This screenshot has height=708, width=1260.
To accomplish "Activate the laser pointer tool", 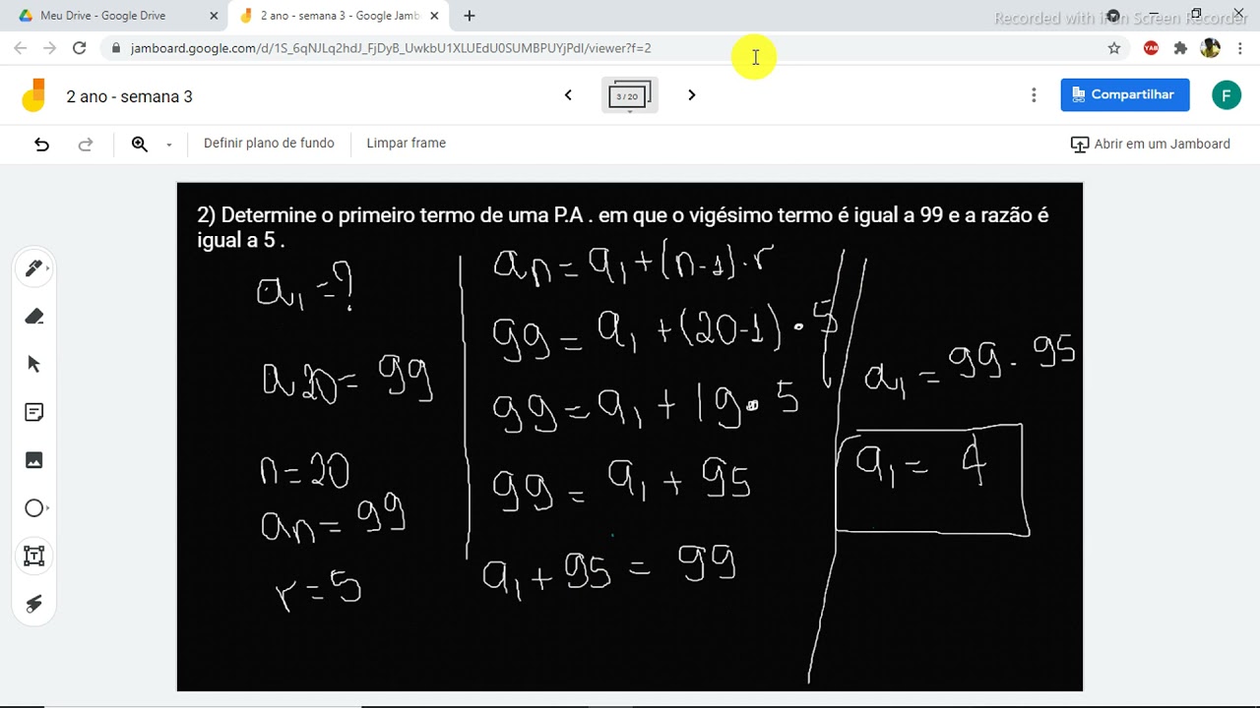I will (33, 604).
